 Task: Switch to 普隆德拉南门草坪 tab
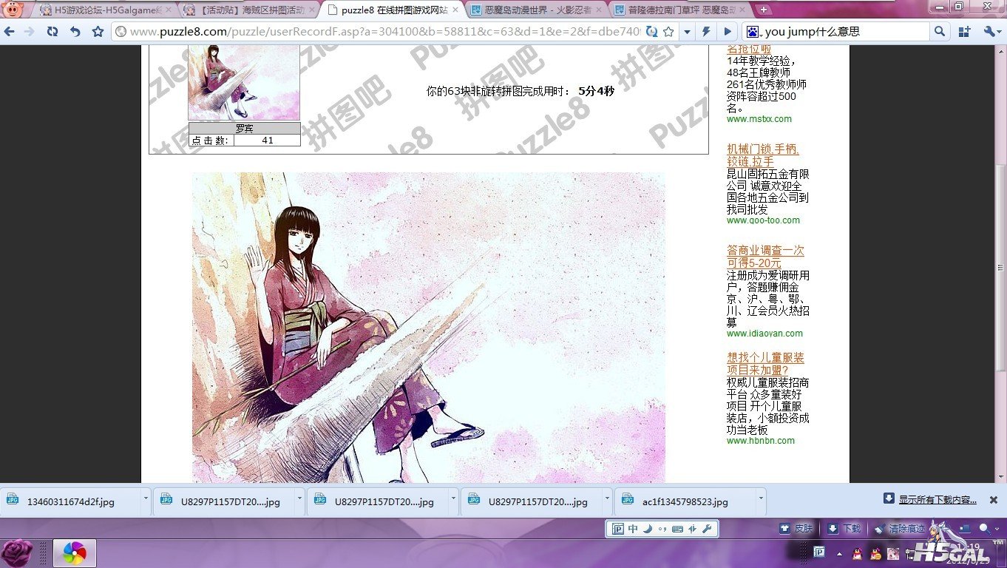pos(681,10)
